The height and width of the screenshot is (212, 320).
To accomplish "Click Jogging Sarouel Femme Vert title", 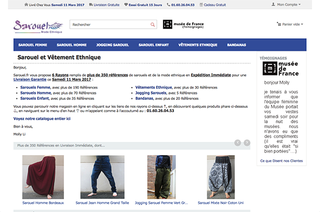I will click(x=162, y=203).
